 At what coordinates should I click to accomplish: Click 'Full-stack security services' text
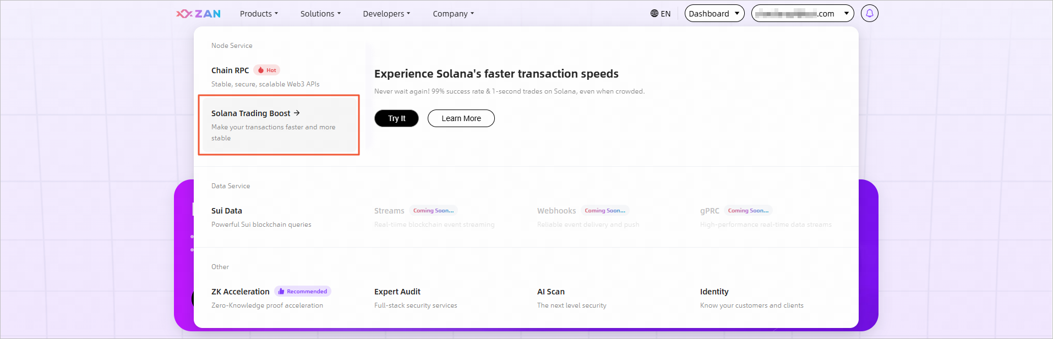point(416,305)
